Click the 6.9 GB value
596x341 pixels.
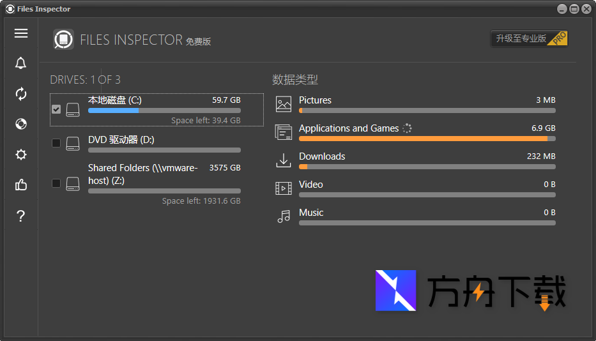543,128
